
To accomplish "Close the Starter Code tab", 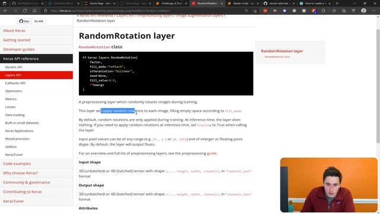I will (x=258, y=4).
